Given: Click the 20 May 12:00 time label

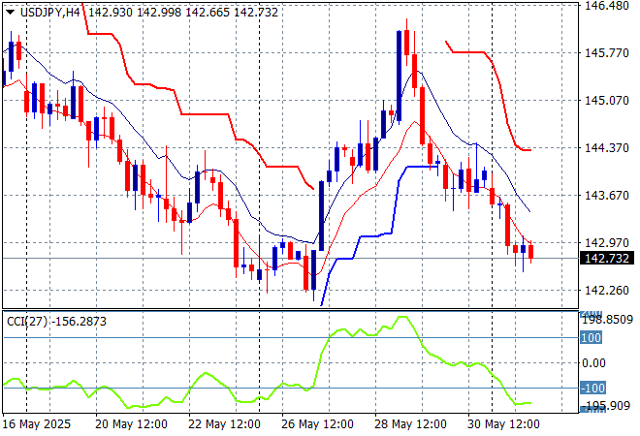Looking at the screenshot, I should [134, 424].
